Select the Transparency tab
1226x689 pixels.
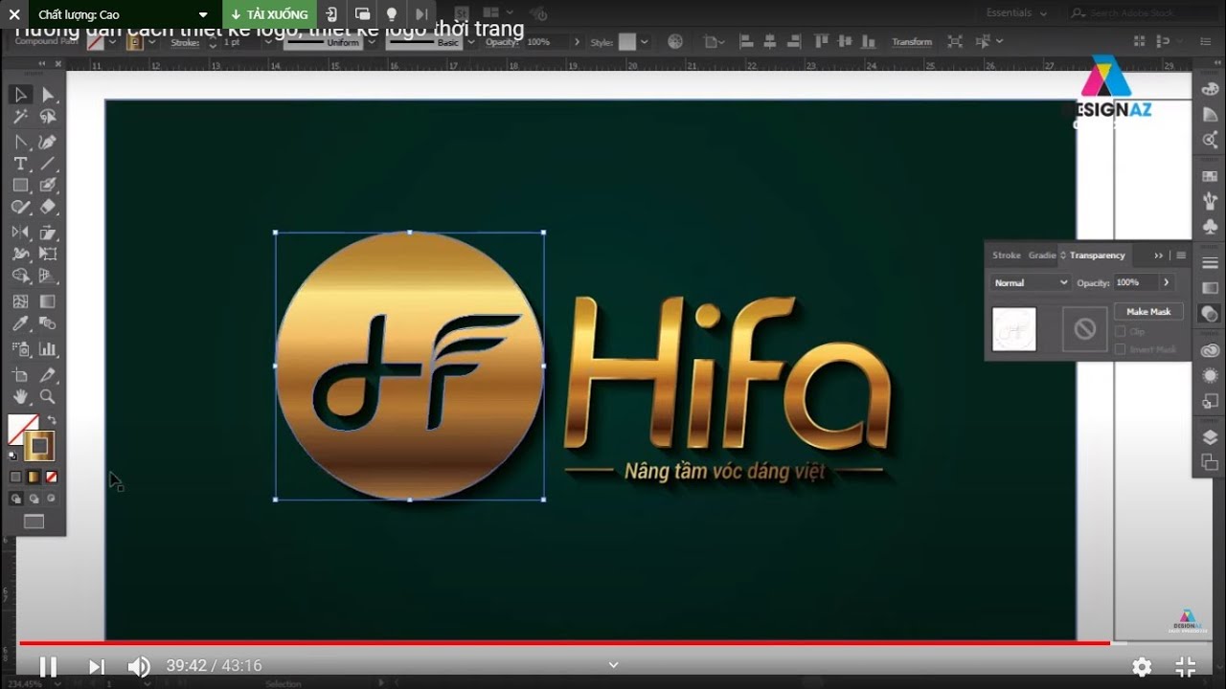(1097, 256)
